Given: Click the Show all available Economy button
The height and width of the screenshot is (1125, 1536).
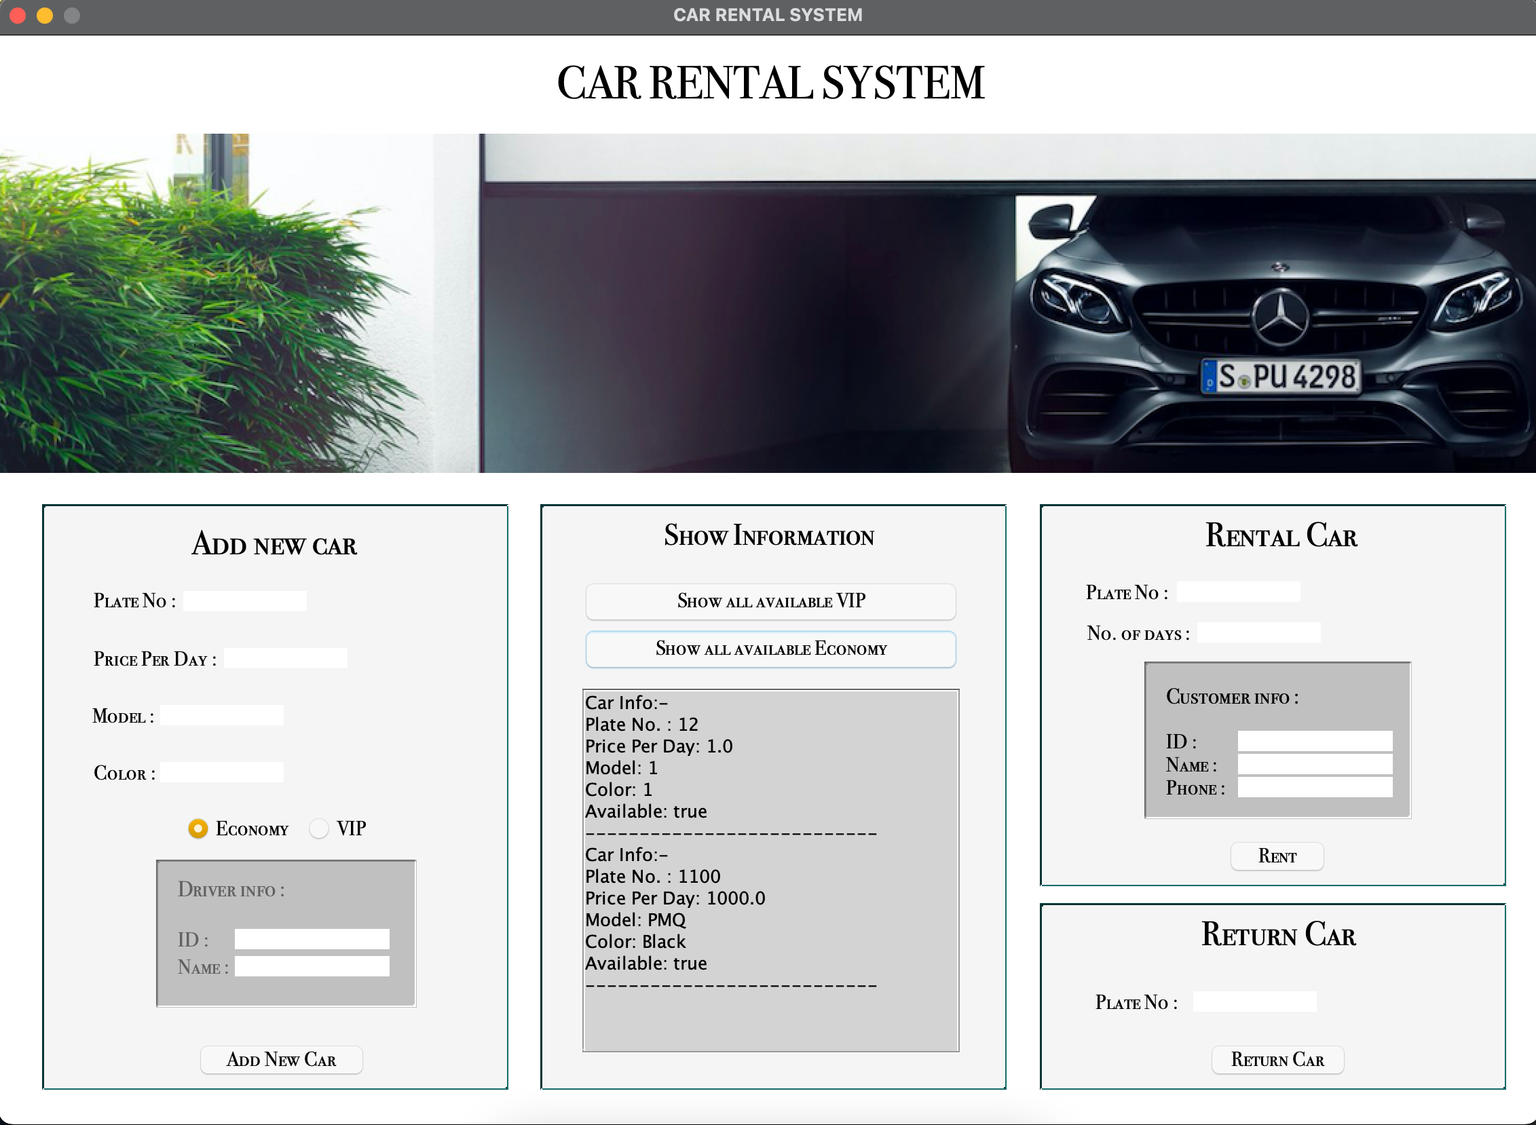Looking at the screenshot, I should pyautogui.click(x=770, y=649).
